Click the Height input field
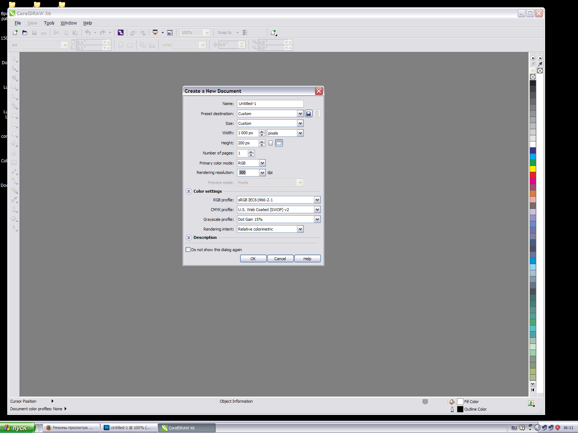 click(247, 143)
